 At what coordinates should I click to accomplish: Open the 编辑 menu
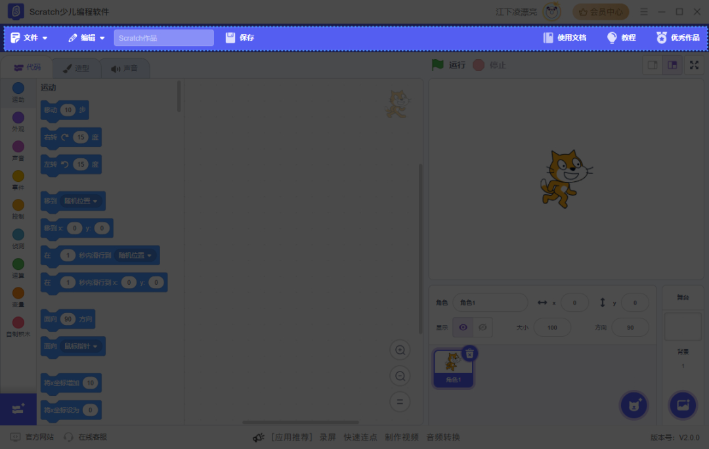point(87,38)
